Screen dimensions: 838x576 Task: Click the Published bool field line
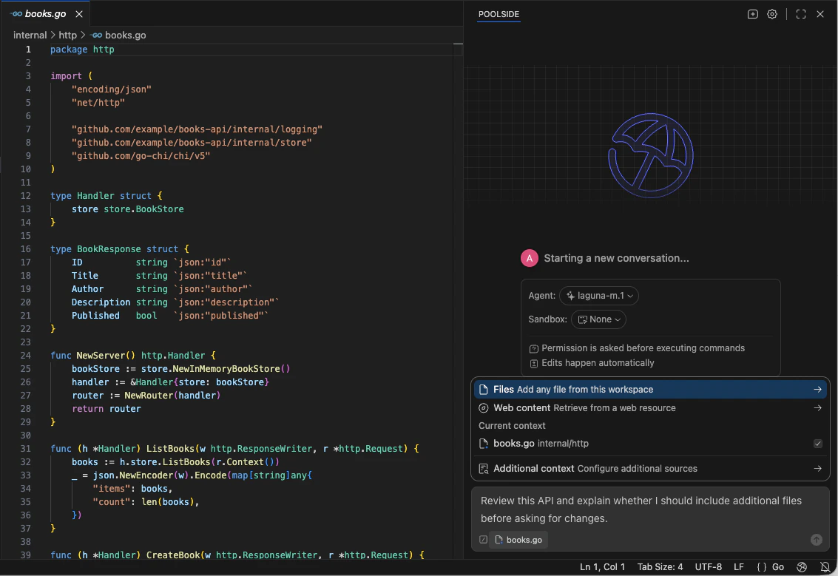point(169,316)
